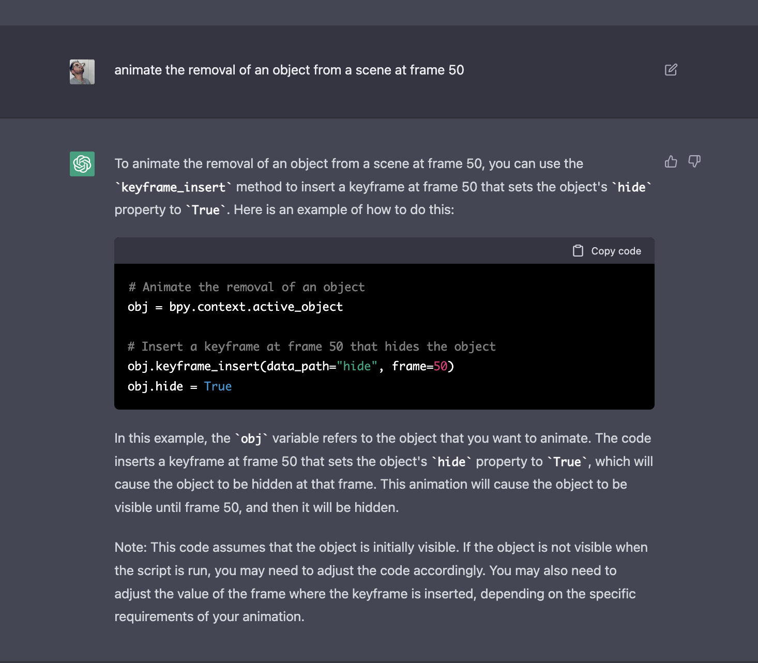This screenshot has height=663, width=758.
Task: Click the user prompt about frame 50
Action: click(x=289, y=70)
